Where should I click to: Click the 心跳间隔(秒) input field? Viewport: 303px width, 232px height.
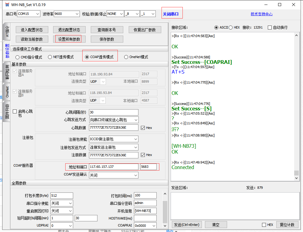tap(114, 112)
